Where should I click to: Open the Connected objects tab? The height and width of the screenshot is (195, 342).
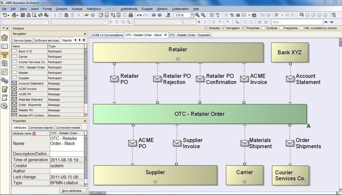coord(41,128)
